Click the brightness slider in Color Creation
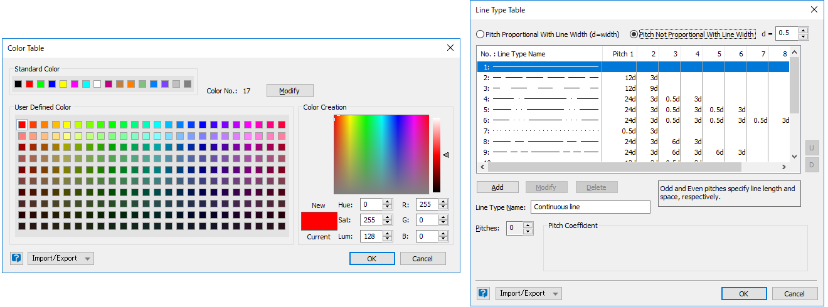Image resolution: width=828 pixels, height=307 pixels. click(x=437, y=154)
